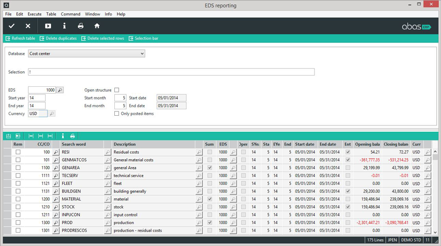The width and height of the screenshot is (441, 246).
Task: Click the Start month field
Action: point(120,98)
